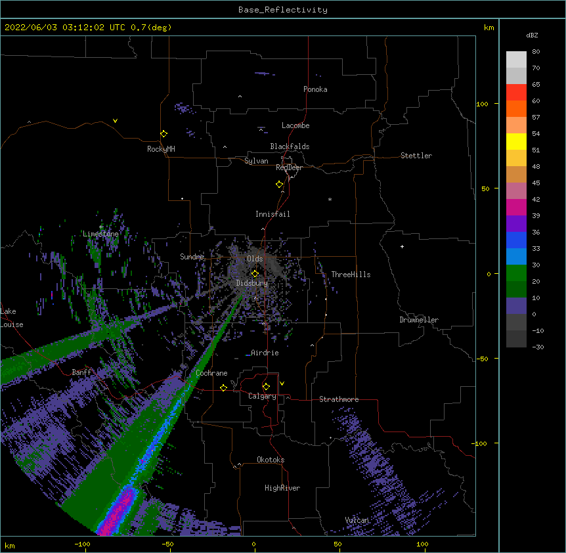Click the yellow V marker east of Calgary
This screenshot has width=566, height=553.
tap(282, 384)
